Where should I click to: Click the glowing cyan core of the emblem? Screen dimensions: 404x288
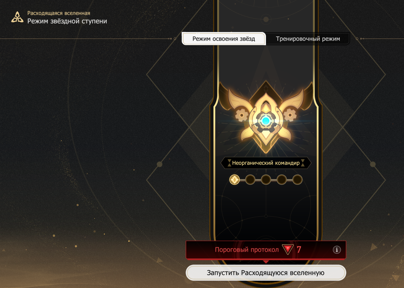[x=266, y=121]
